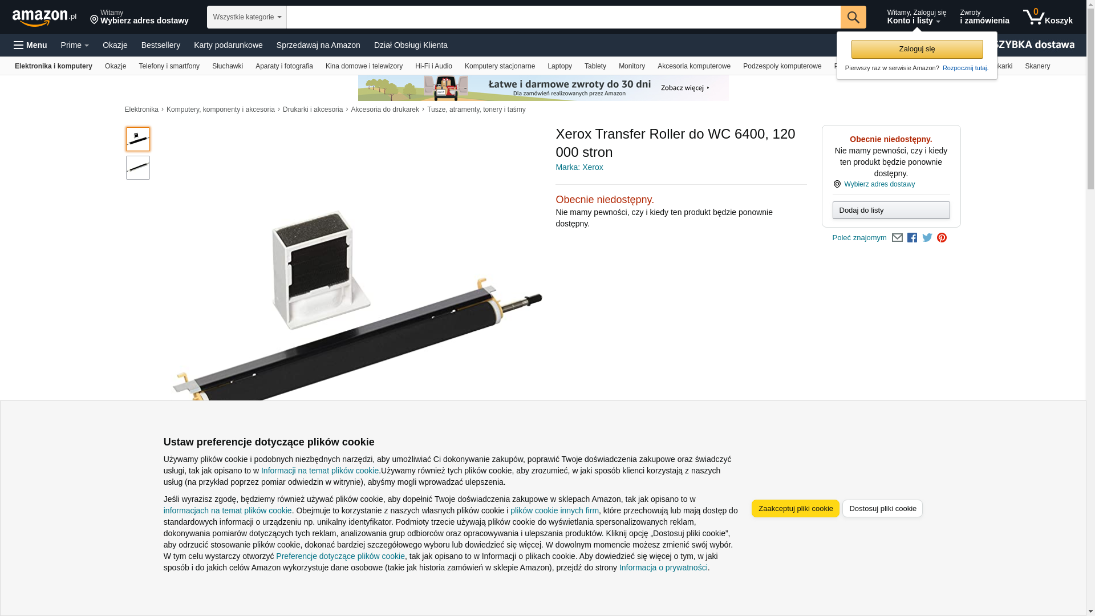1095x616 pixels.
Task: Select Karty podarunkowe menu item
Action: click(x=228, y=45)
